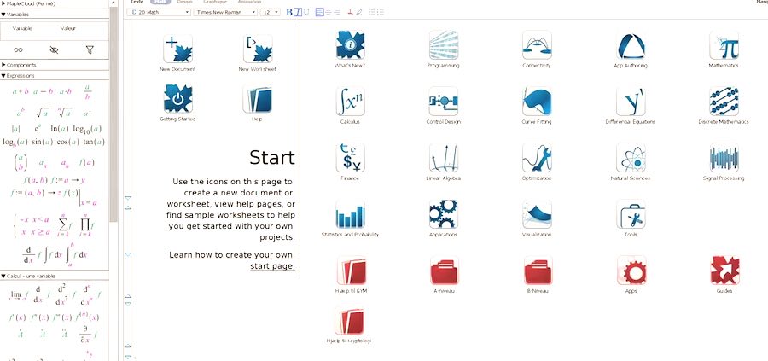
Task: Open the text color tool in toolbar
Action: 350,12
